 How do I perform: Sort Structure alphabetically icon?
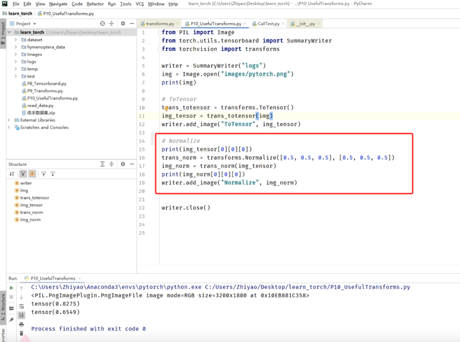(x=12, y=174)
